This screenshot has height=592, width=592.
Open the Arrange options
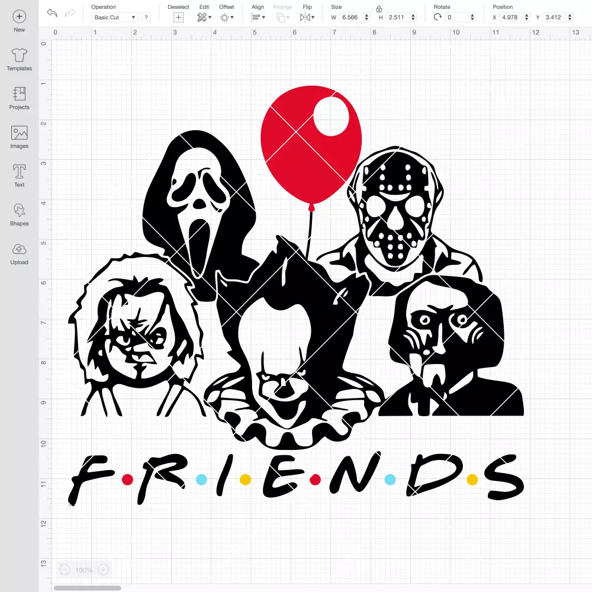point(281,17)
